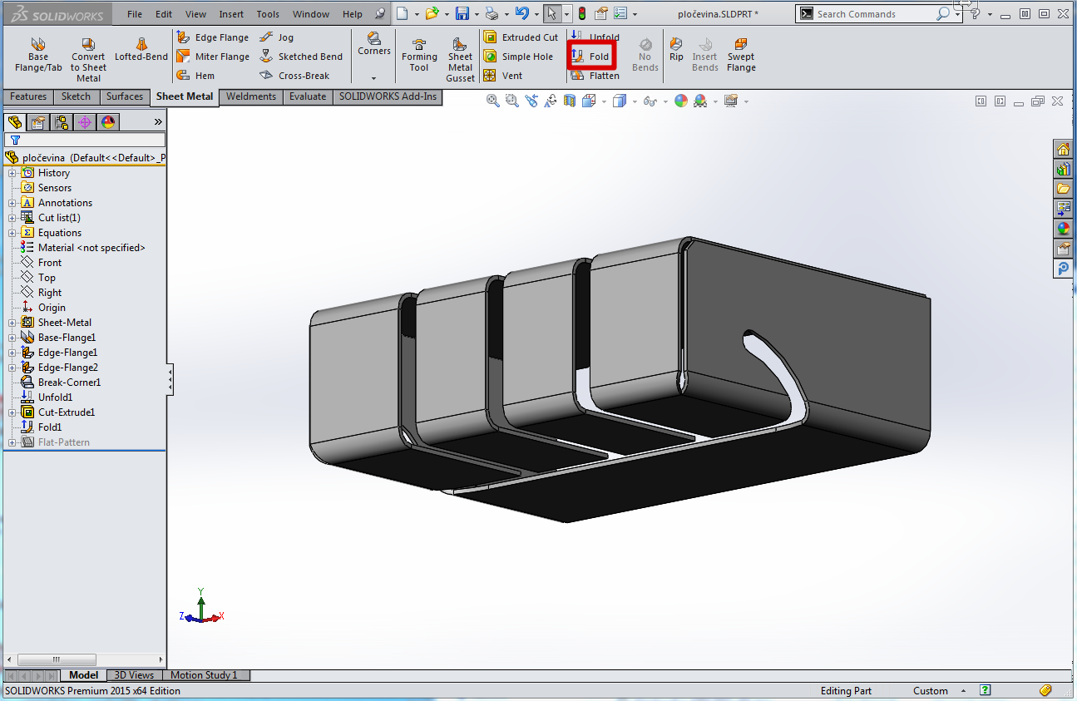Viewport: 1077px width, 701px height.
Task: Open the Corners dropdown arrow
Action: coord(373,77)
